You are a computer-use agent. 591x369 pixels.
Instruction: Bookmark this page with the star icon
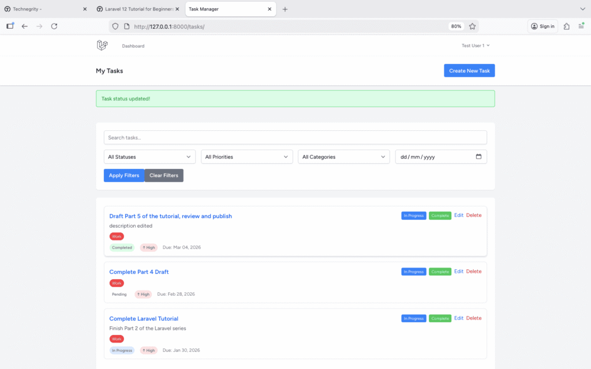coord(472,27)
